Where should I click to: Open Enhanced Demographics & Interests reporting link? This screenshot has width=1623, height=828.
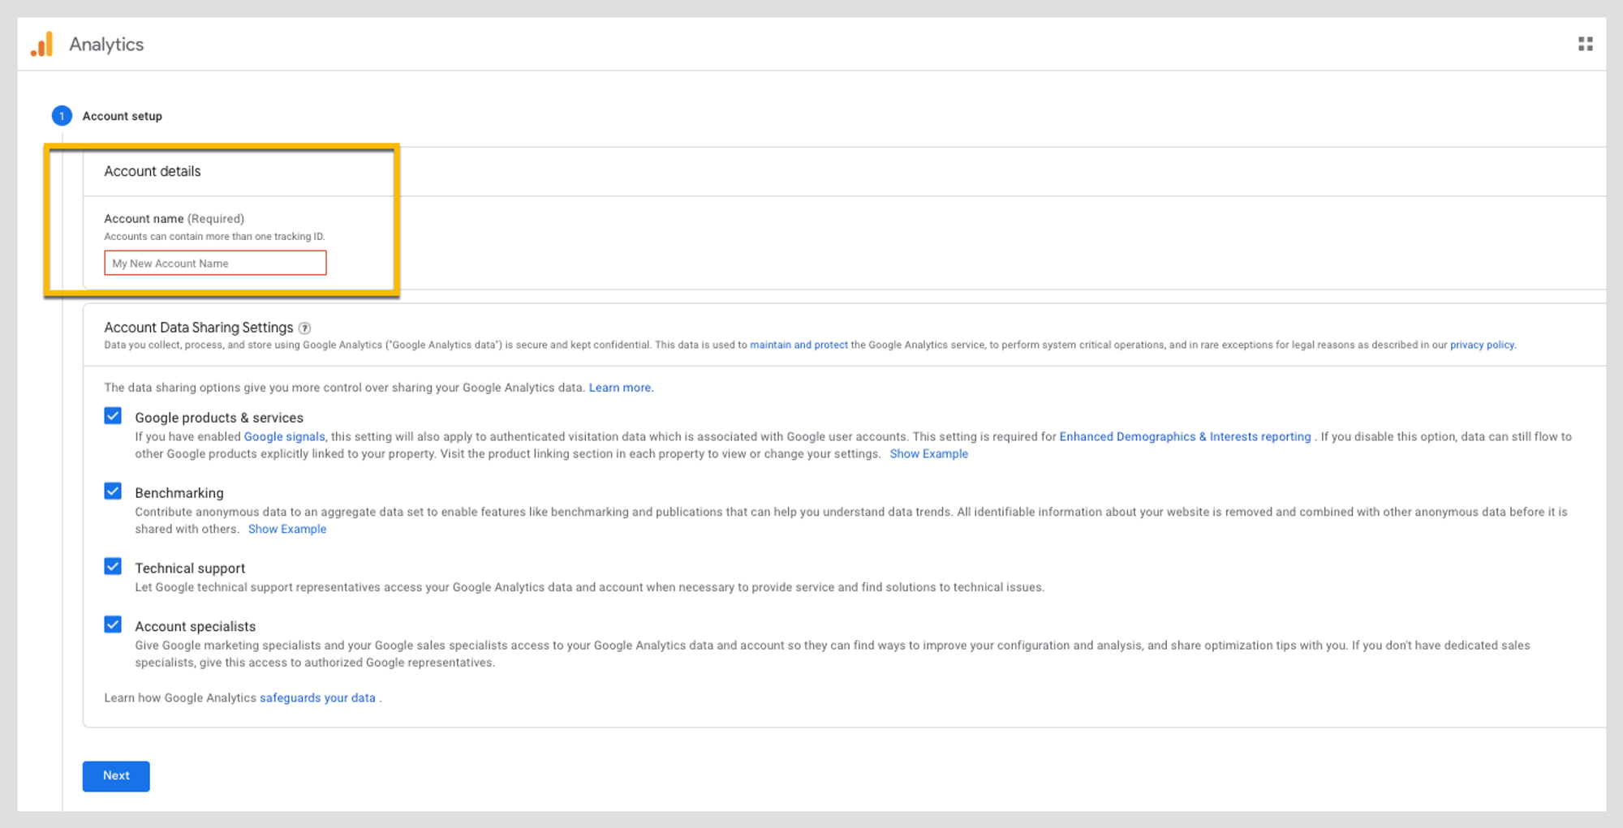pos(1185,437)
